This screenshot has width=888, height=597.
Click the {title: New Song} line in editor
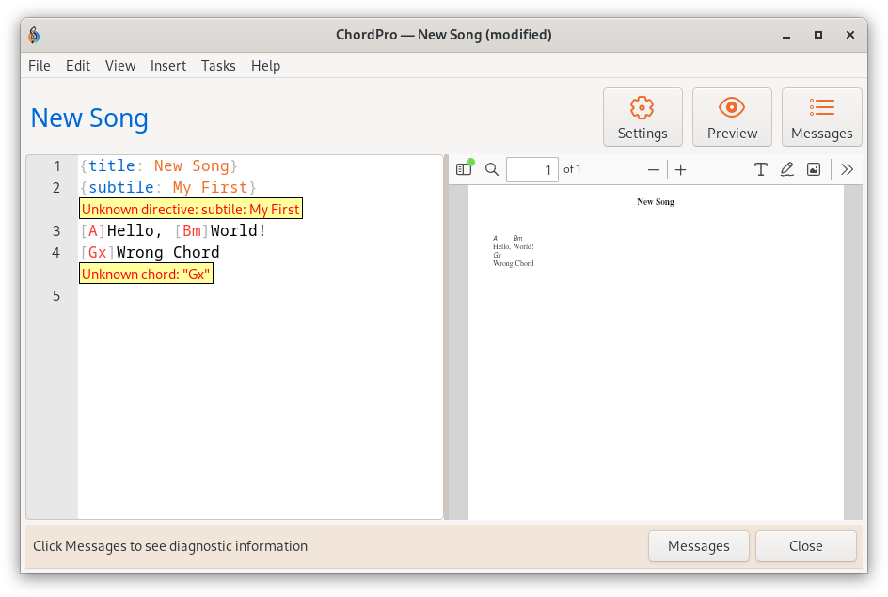[159, 165]
